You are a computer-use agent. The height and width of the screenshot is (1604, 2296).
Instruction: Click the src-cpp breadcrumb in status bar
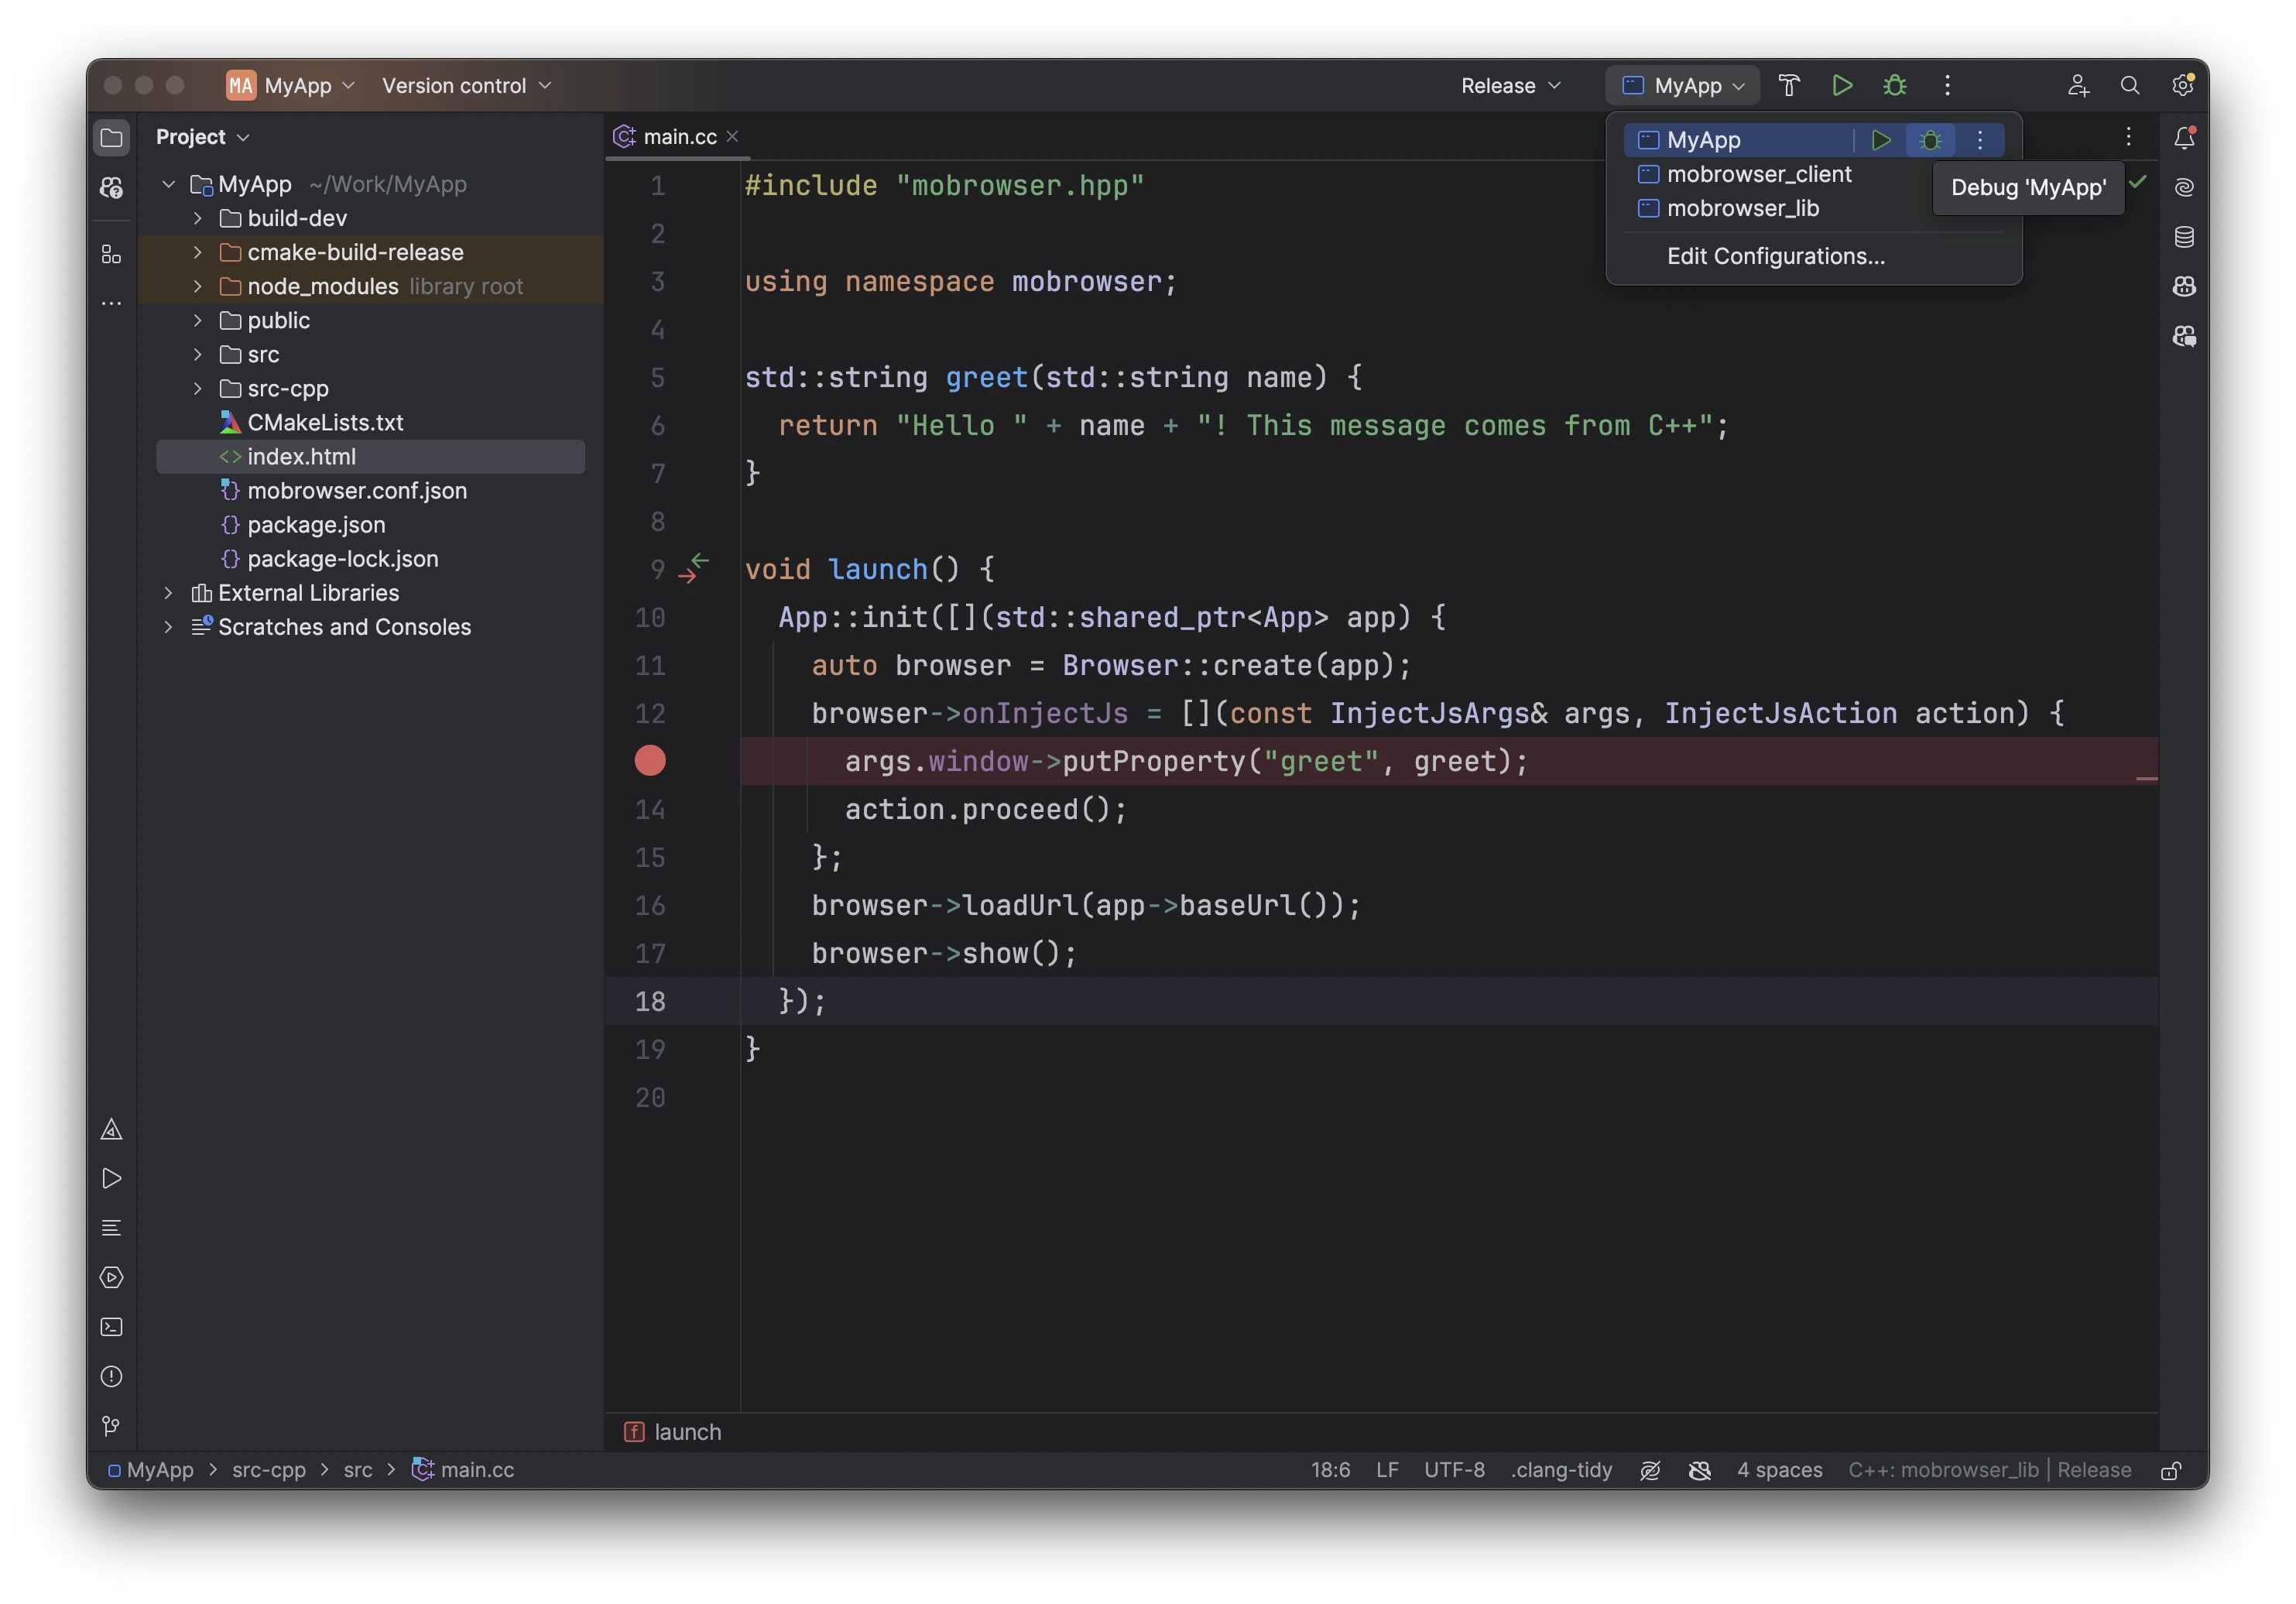[x=268, y=1470]
